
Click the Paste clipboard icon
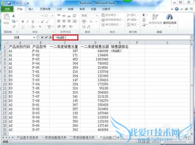7,17
